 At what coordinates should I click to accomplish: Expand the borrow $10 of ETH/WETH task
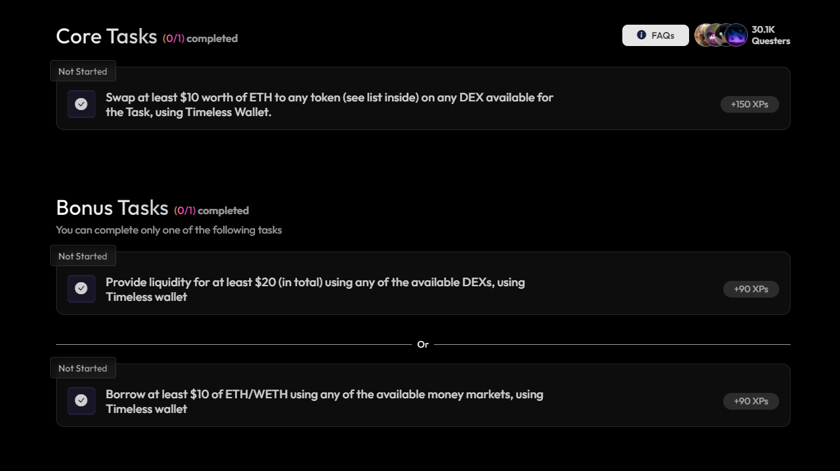pos(325,402)
